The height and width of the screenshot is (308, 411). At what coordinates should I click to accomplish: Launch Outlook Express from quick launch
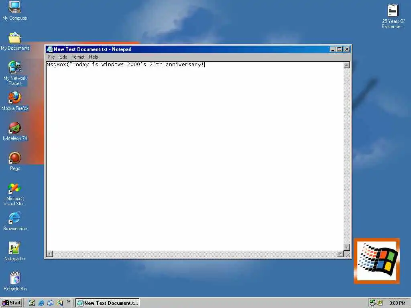click(x=50, y=303)
